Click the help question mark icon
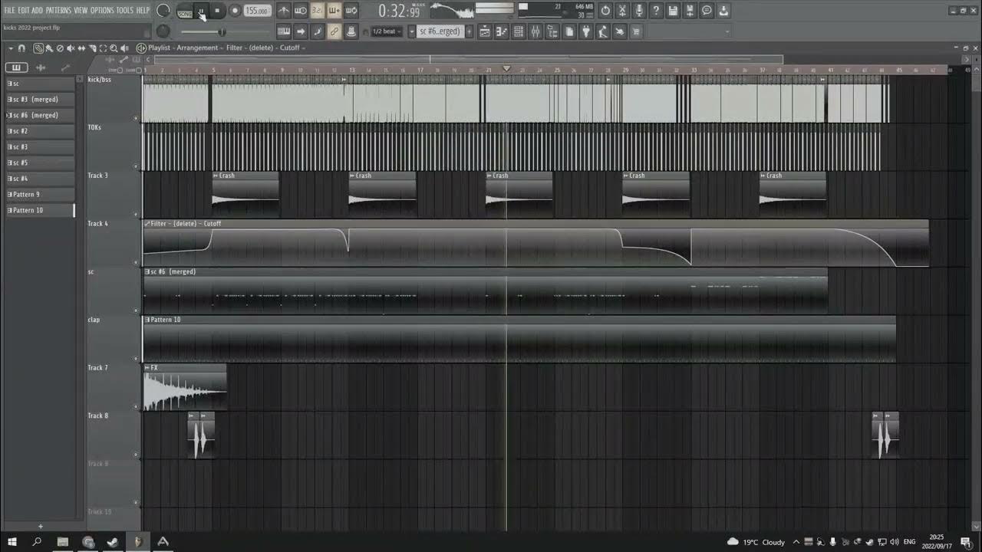Screen dimensions: 982x552 [x=656, y=11]
